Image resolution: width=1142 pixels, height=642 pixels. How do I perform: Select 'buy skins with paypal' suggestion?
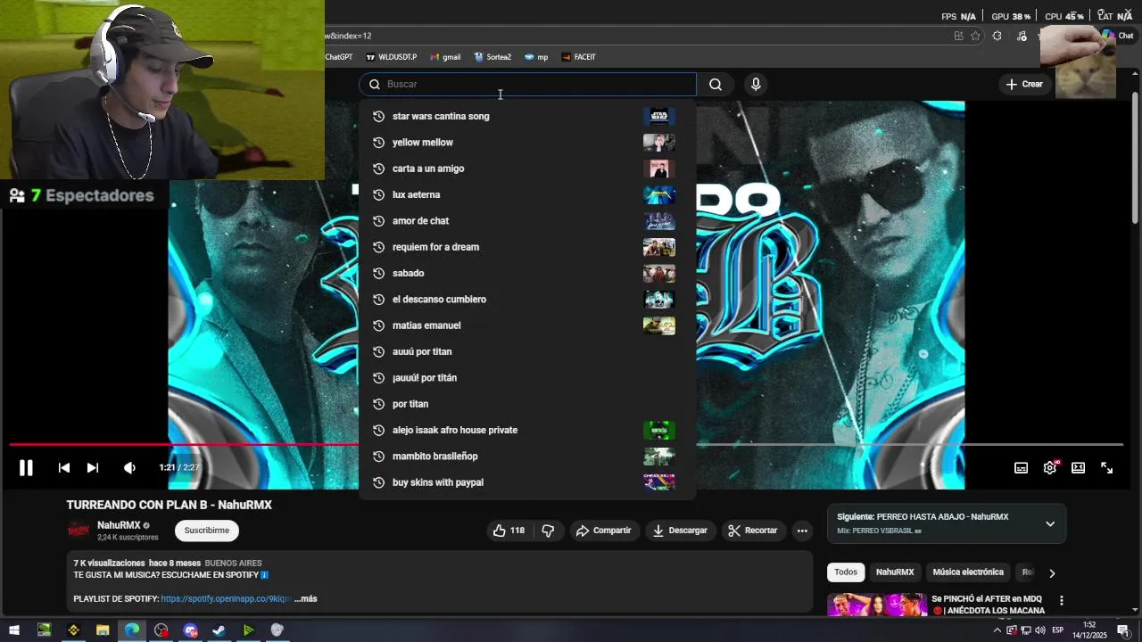(527, 482)
